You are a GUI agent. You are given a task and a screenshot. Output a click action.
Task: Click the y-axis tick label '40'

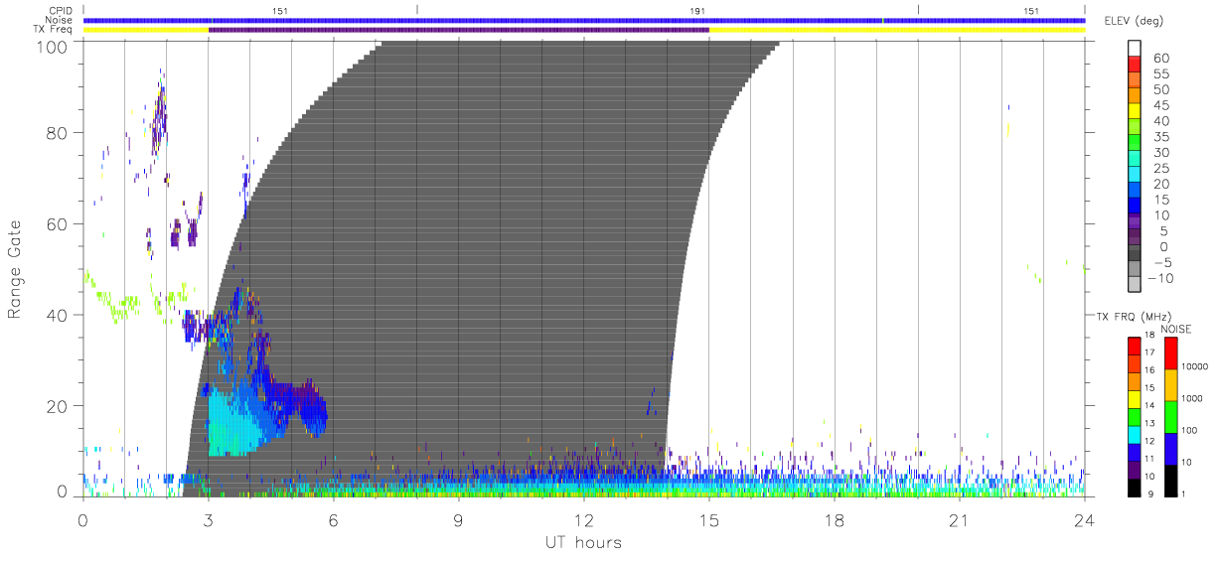pyautogui.click(x=58, y=316)
